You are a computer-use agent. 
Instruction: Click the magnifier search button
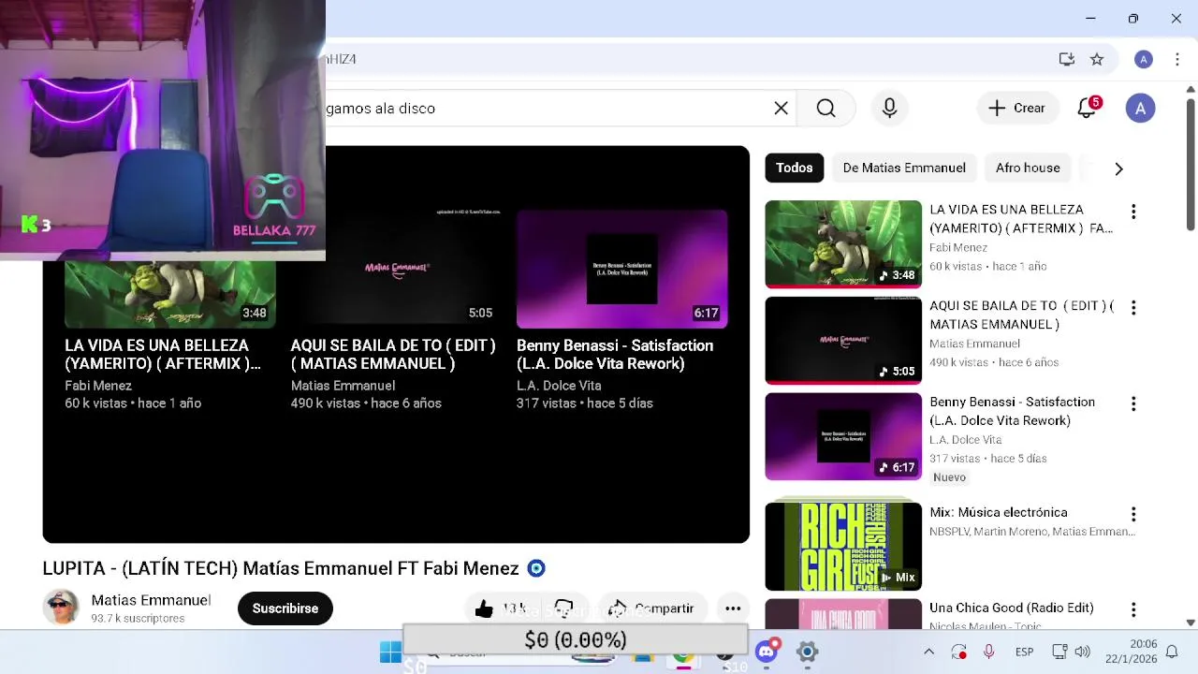pos(825,109)
